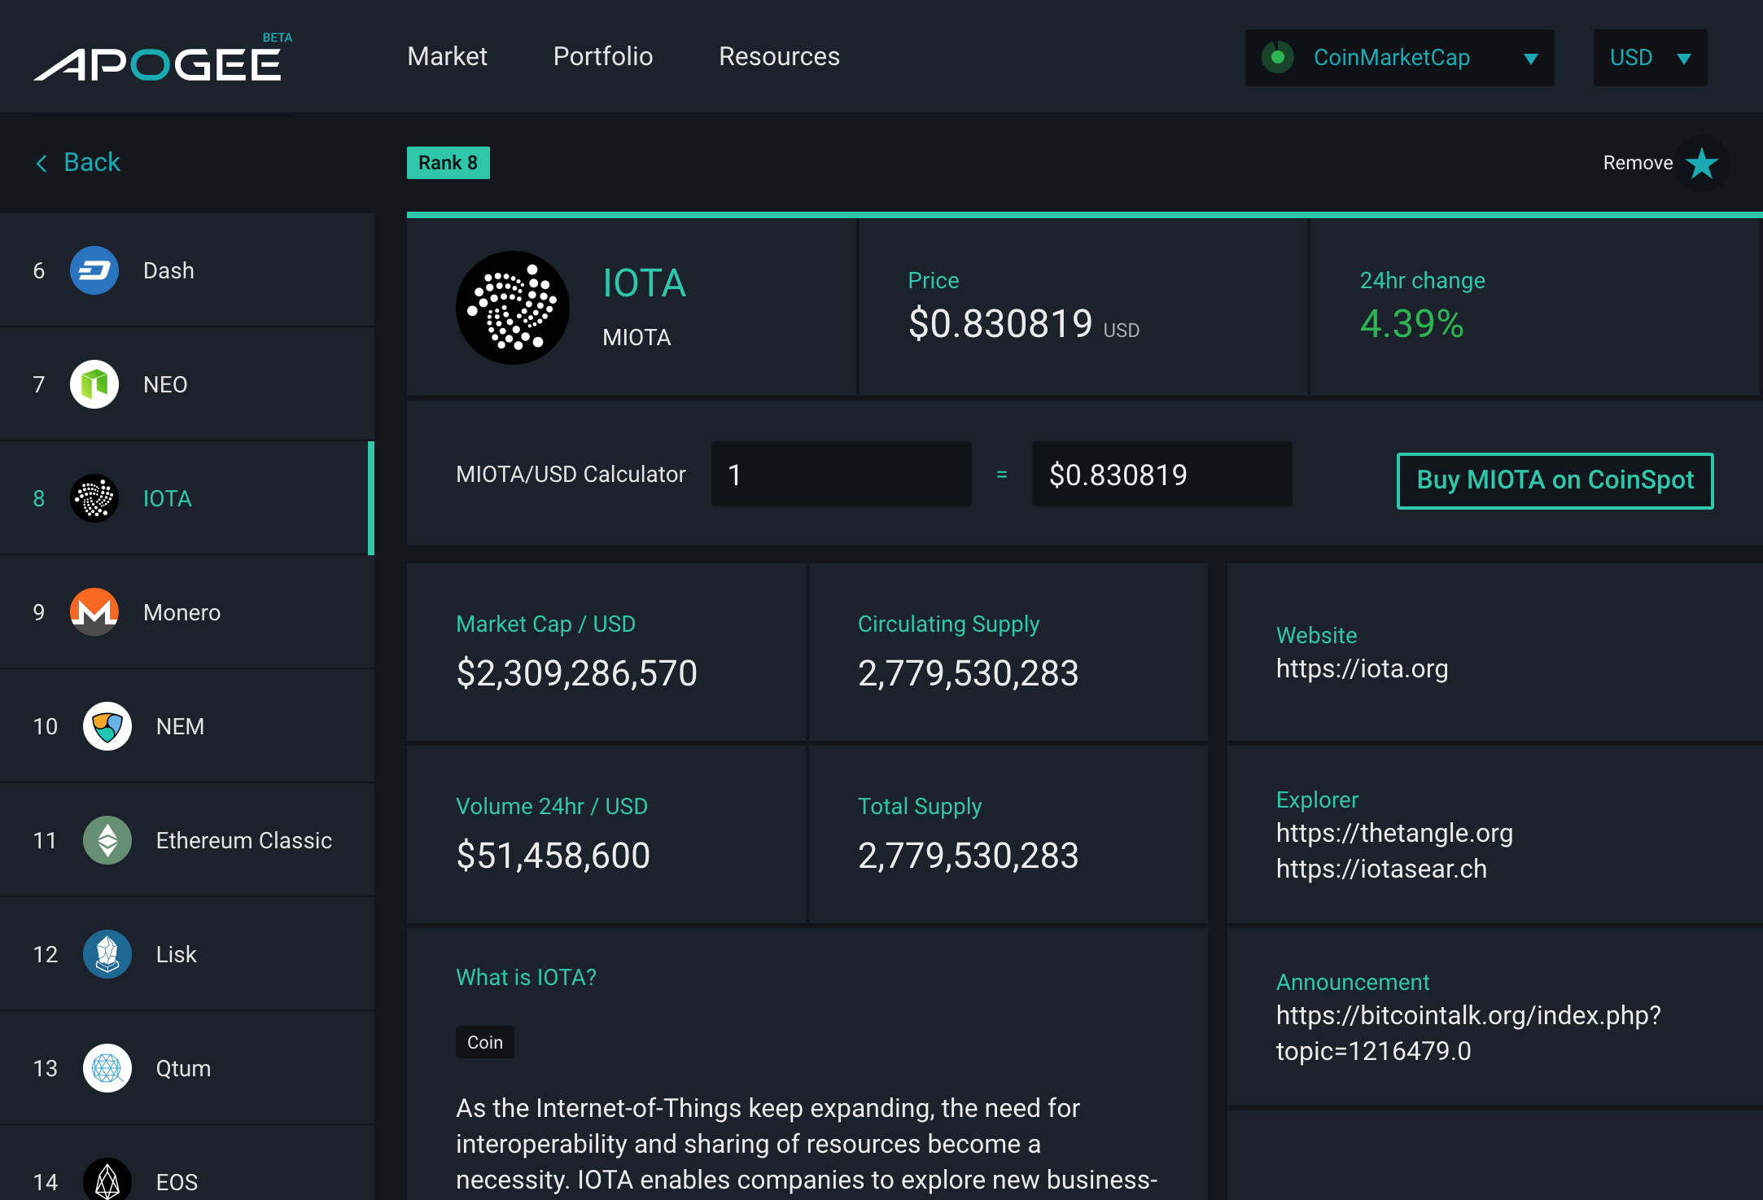Navigate to Resources
Image resolution: width=1763 pixels, height=1200 pixels.
[778, 57]
